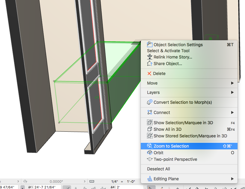The width and height of the screenshot is (245, 189).
Task: Click the Convert to Morph icon
Action: coord(149,102)
